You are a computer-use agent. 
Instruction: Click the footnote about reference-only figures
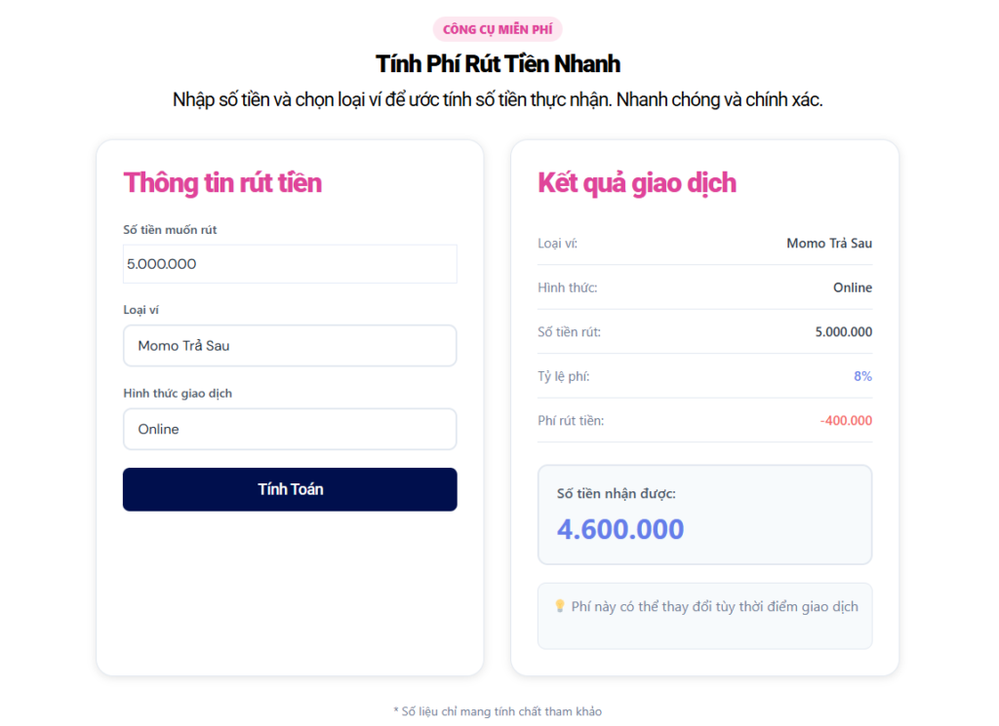click(498, 711)
